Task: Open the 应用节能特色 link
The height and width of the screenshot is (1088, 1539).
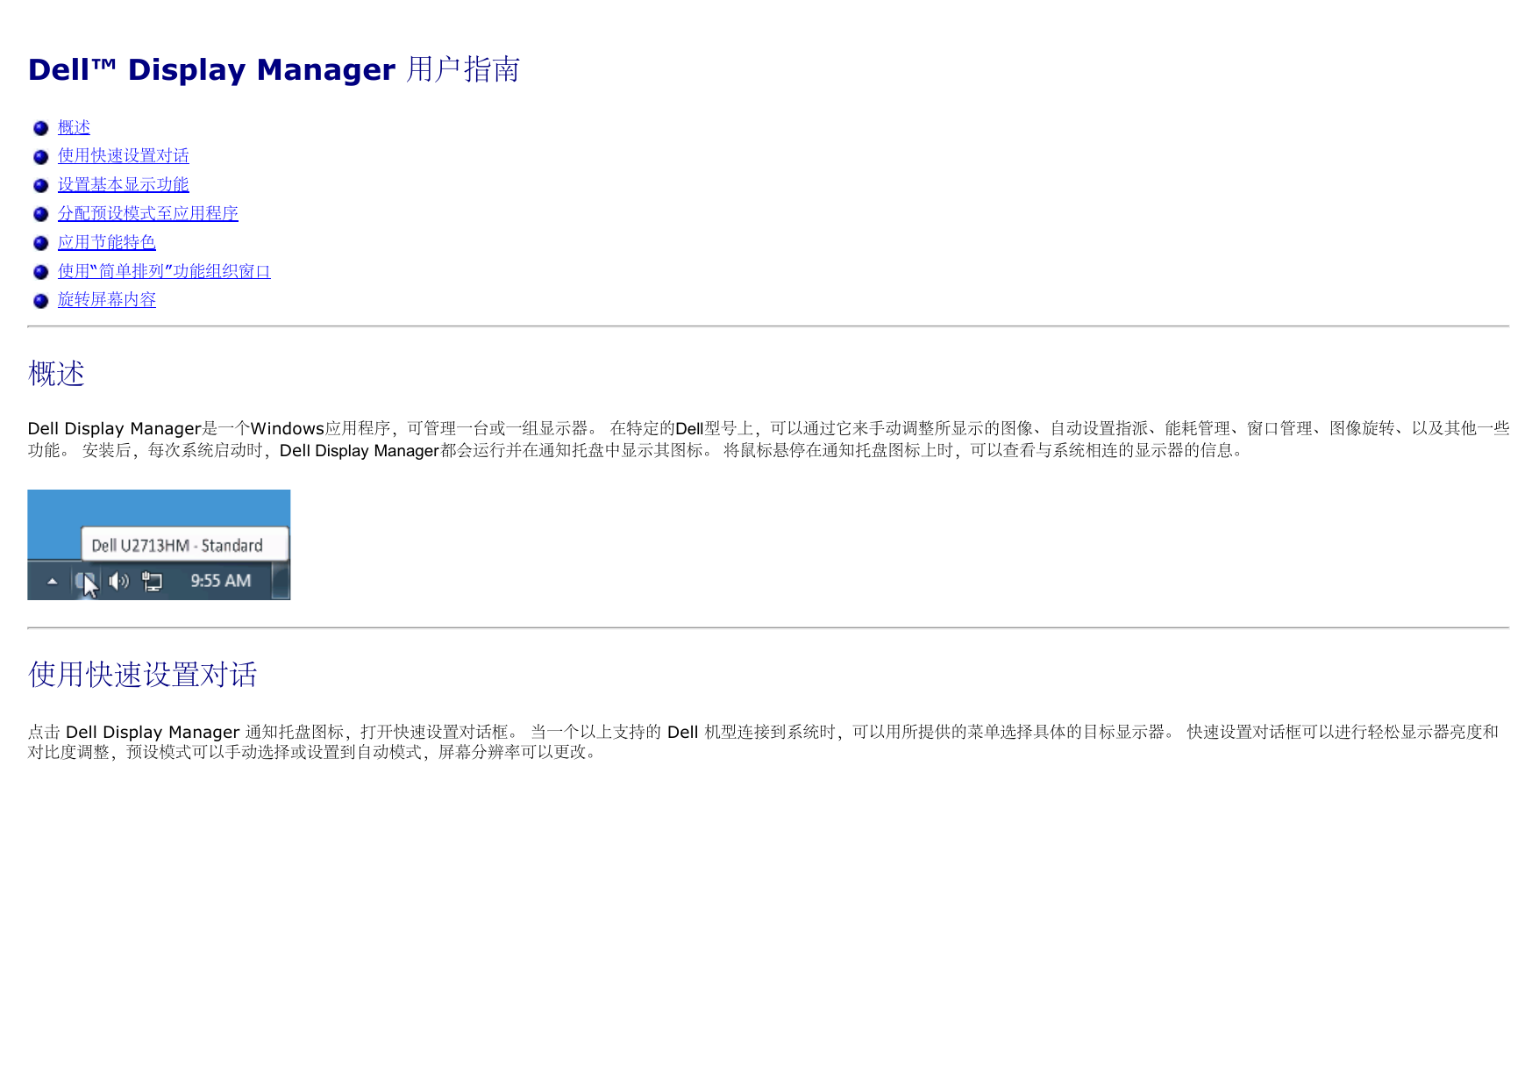Action: tap(107, 242)
